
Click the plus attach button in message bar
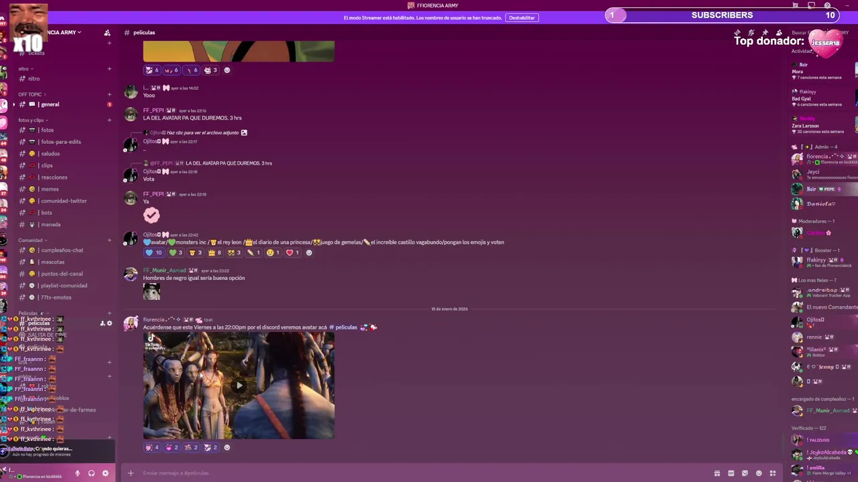(131, 473)
